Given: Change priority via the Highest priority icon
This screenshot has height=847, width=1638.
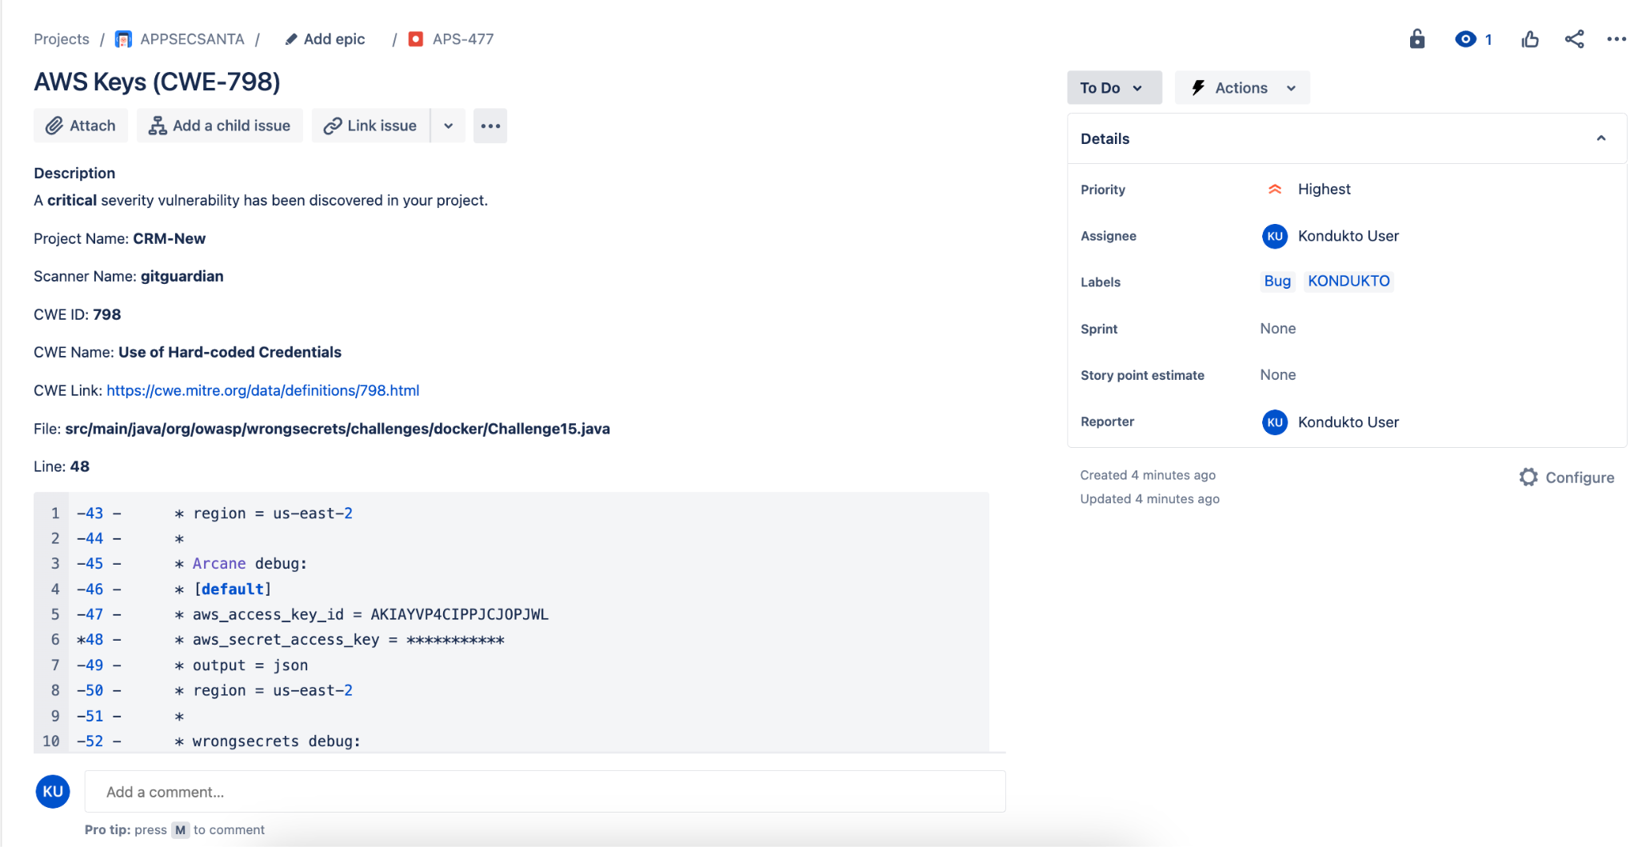Looking at the screenshot, I should click(x=1273, y=189).
